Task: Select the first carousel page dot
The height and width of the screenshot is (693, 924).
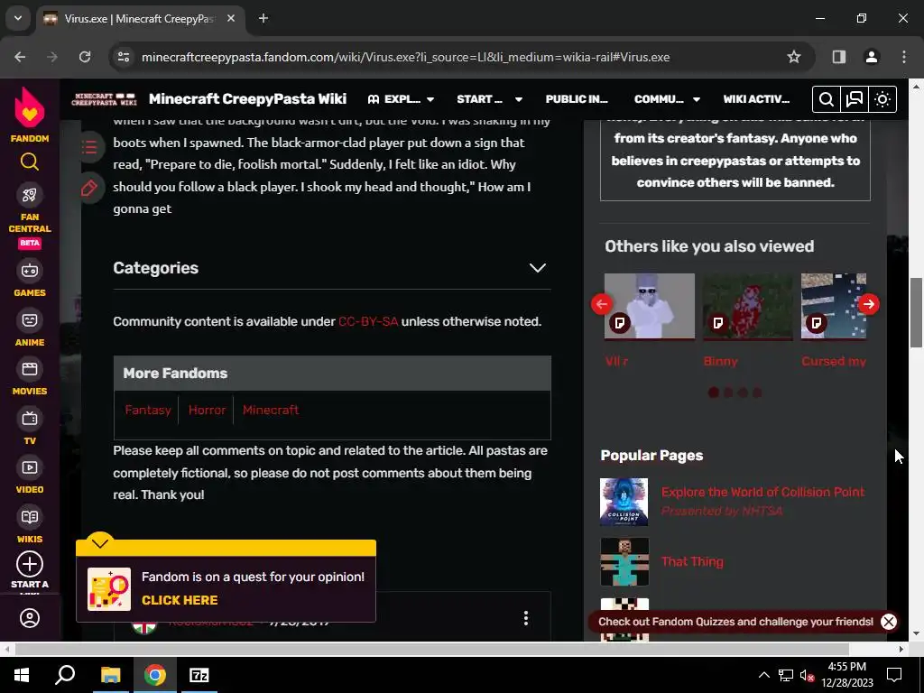Action: (713, 393)
